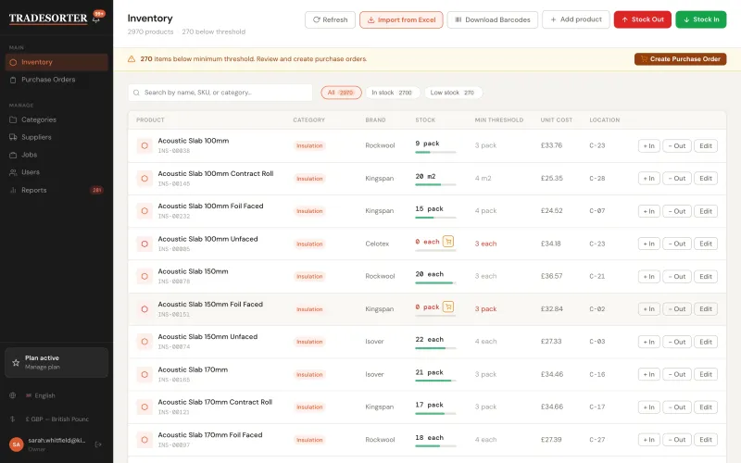Open Jobs in the sidebar
Image resolution: width=741 pixels, height=463 pixels.
click(57, 155)
